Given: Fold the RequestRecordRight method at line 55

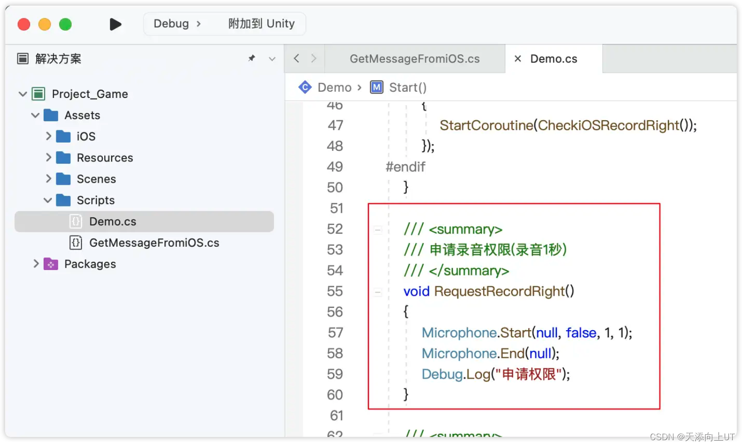Looking at the screenshot, I should (x=378, y=292).
